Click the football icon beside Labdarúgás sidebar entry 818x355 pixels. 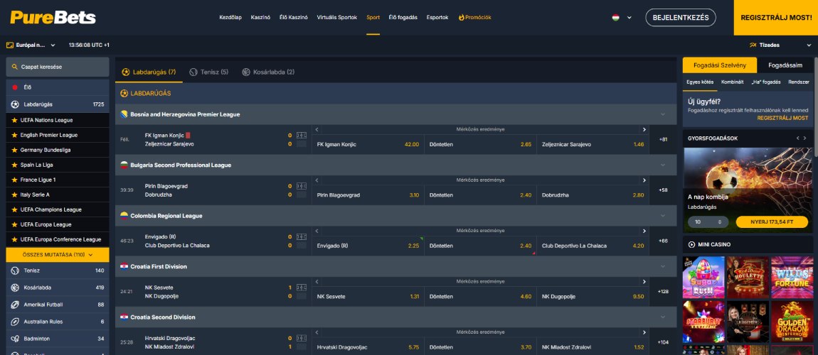(x=15, y=104)
